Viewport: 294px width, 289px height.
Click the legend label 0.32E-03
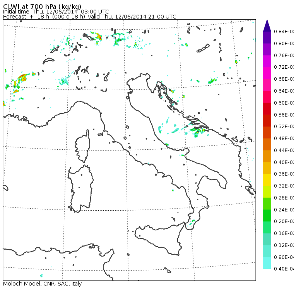coord(284,186)
